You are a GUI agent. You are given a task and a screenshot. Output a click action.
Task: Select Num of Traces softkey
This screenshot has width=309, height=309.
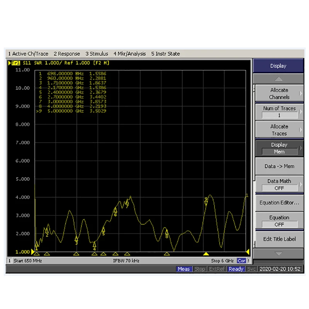click(279, 112)
